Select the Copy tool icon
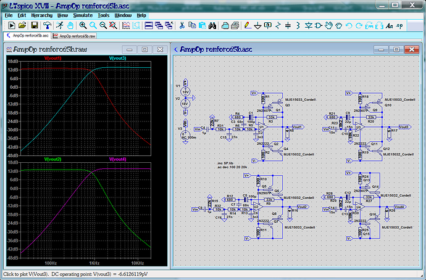 [192, 25]
